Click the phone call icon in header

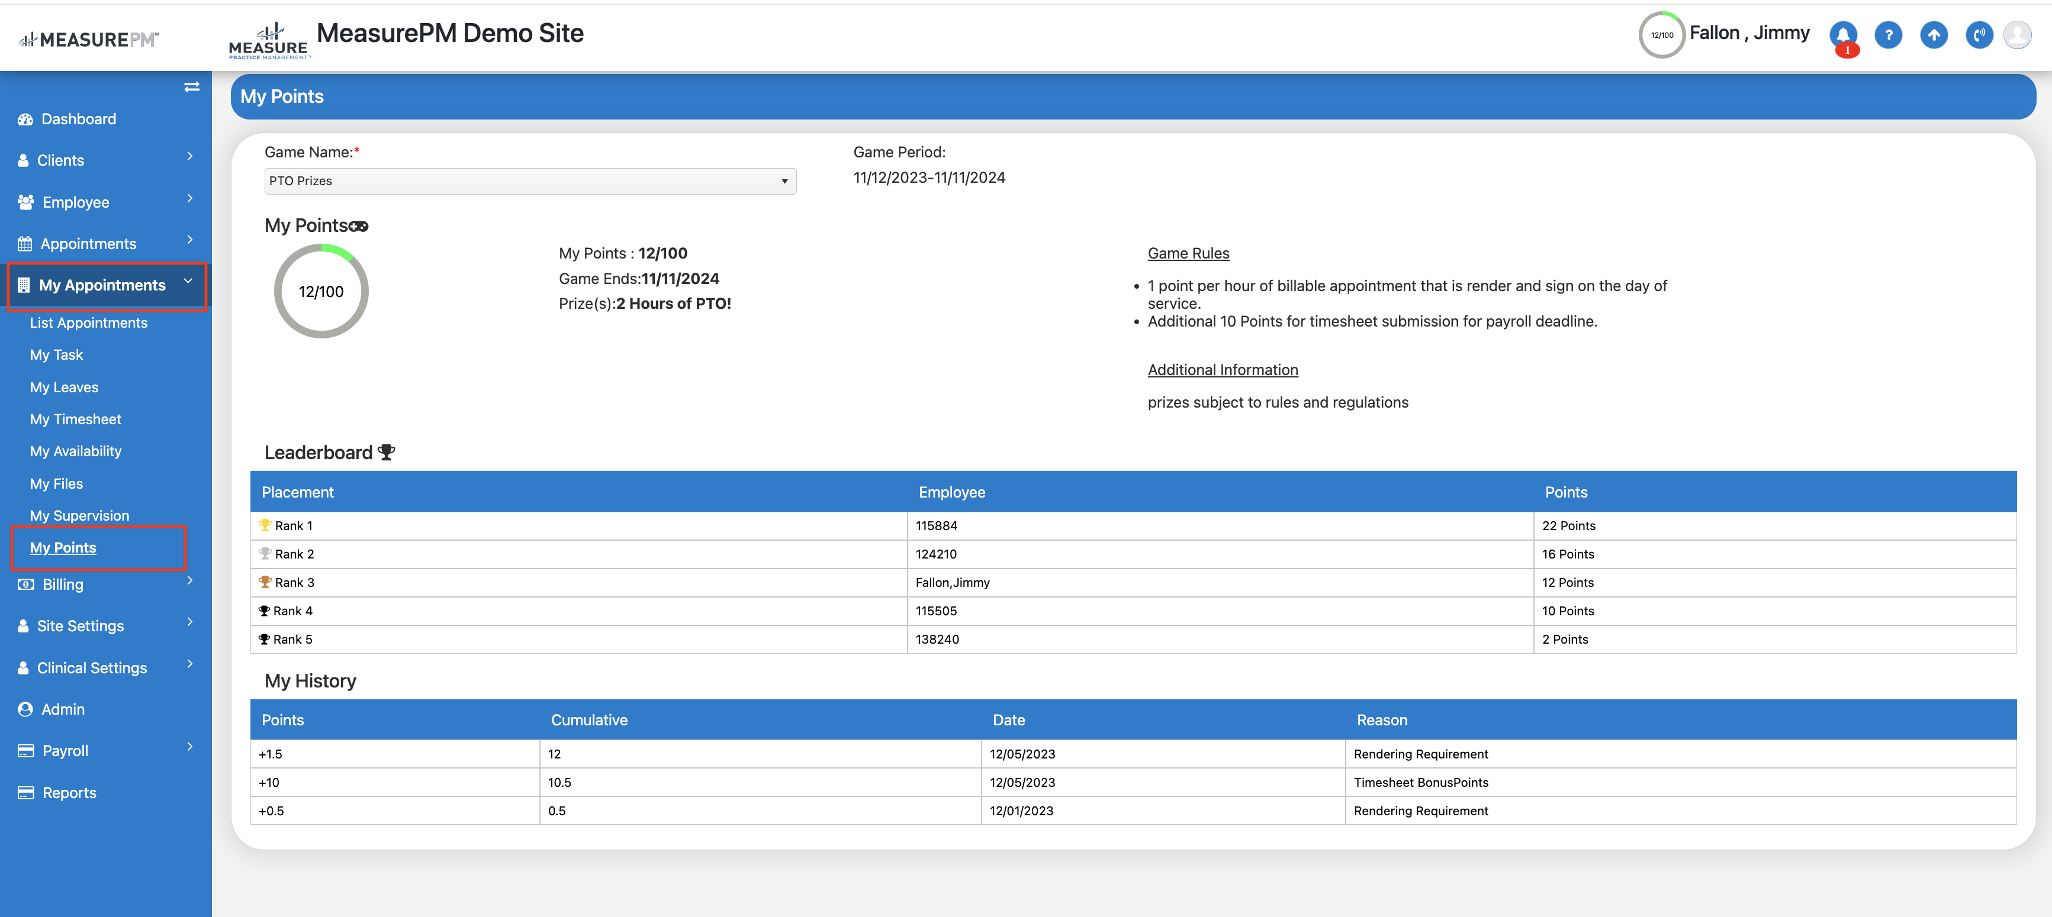point(1979,35)
